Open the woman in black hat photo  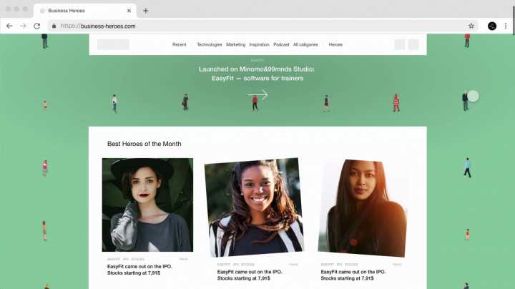click(147, 205)
